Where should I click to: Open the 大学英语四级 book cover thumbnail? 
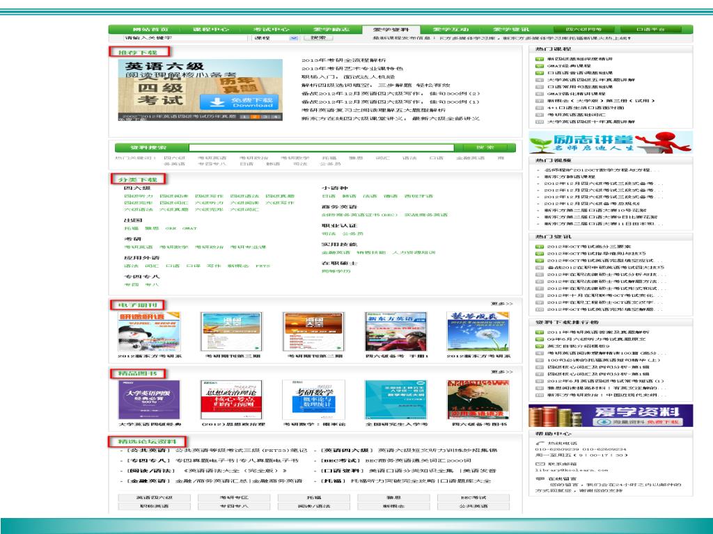pyautogui.click(x=139, y=400)
